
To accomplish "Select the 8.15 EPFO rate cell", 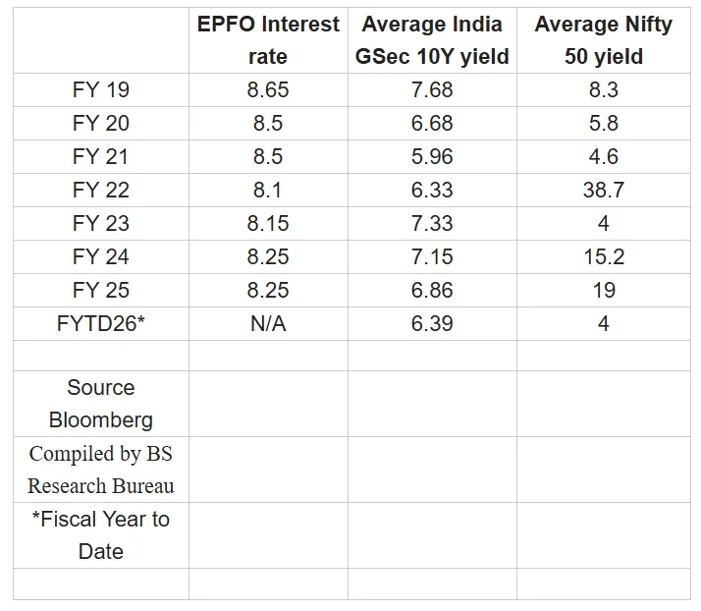I will (268, 224).
